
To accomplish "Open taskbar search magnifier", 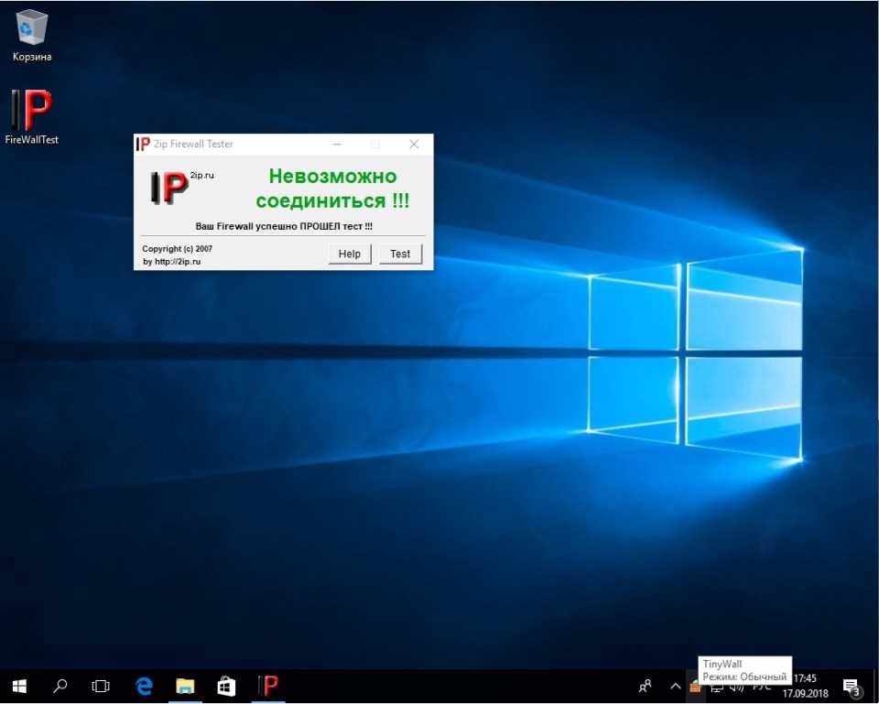I will 60,686.
